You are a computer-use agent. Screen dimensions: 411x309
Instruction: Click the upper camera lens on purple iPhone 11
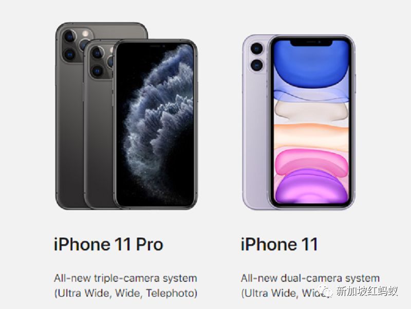click(x=256, y=49)
